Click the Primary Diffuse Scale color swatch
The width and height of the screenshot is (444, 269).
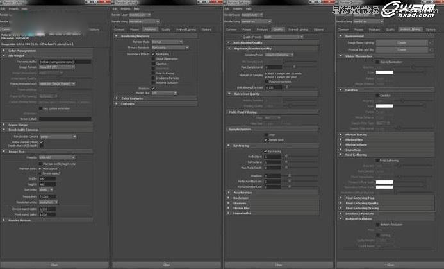384,183
